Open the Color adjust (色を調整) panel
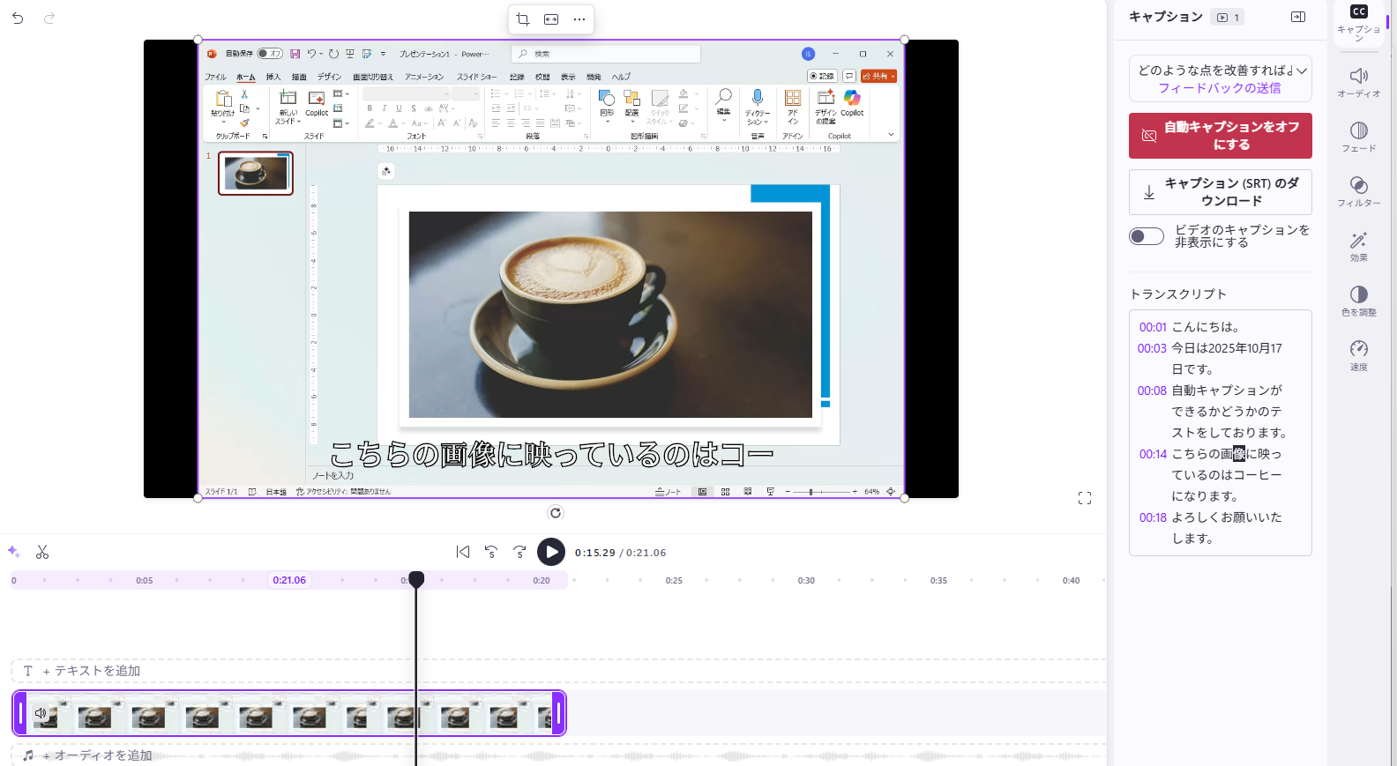This screenshot has height=766, width=1397. tap(1359, 301)
